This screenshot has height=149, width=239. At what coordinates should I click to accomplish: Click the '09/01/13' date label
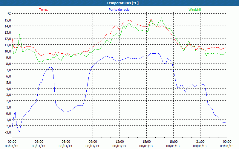227,146
